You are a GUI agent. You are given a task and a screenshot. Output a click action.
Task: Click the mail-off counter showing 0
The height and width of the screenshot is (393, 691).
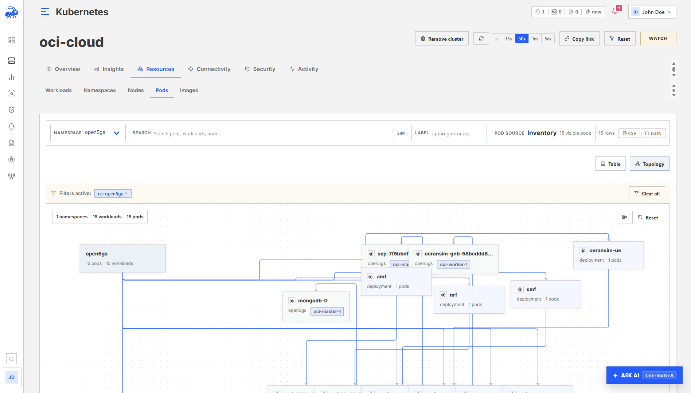557,12
